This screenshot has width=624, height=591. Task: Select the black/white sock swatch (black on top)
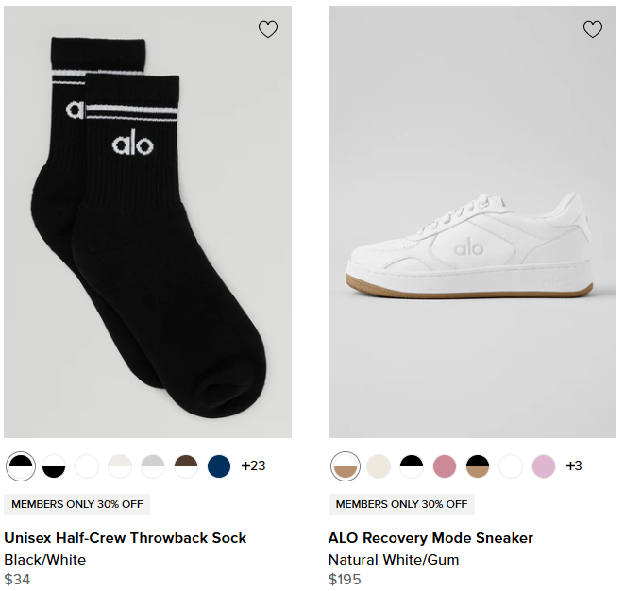[21, 465]
